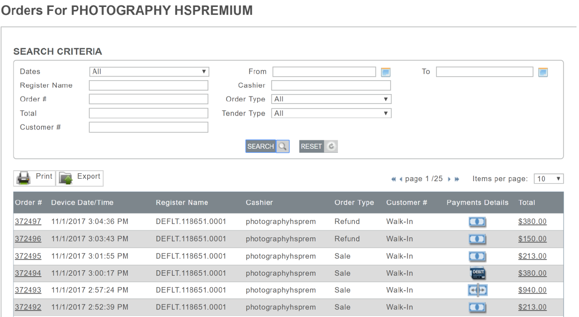The image size is (579, 317).
Task: Open cash payment details for order 372495
Action: (x=477, y=256)
